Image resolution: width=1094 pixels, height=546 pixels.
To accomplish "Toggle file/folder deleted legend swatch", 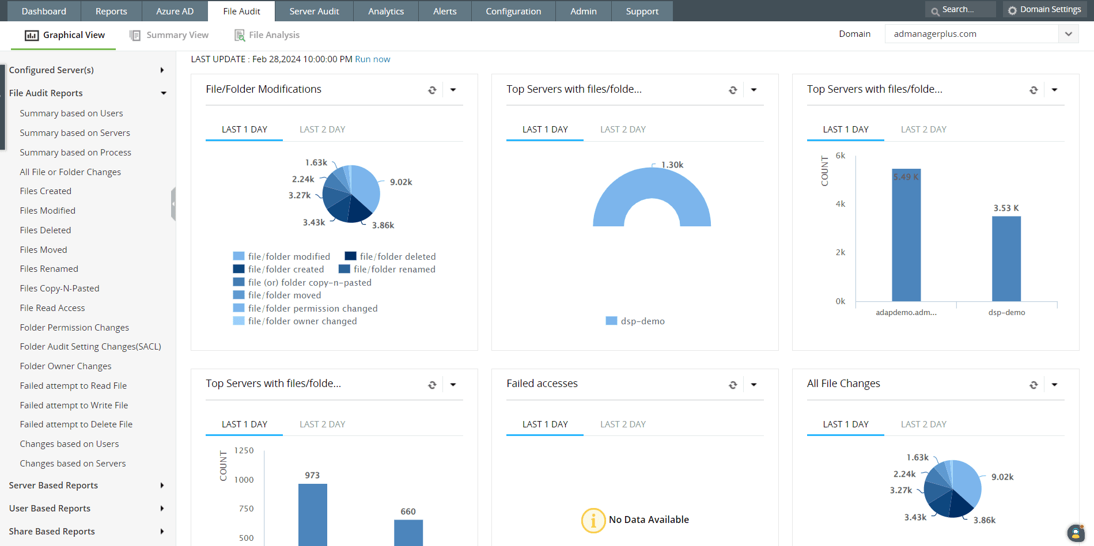I will (x=350, y=256).
